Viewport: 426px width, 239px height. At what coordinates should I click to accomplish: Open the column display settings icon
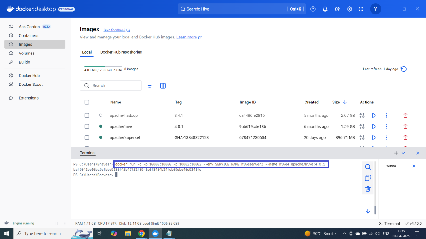tap(163, 86)
